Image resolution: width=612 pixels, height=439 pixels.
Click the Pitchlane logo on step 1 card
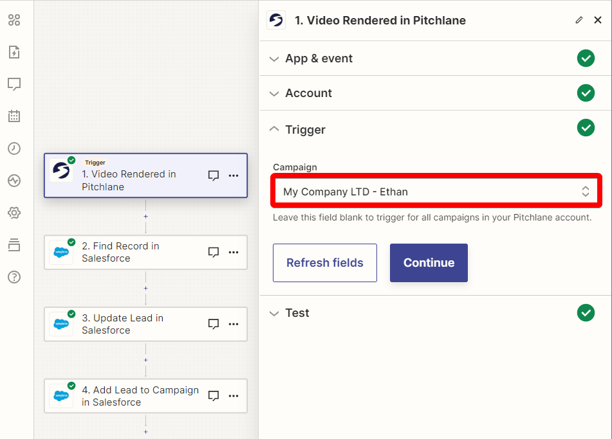pyautogui.click(x=61, y=170)
